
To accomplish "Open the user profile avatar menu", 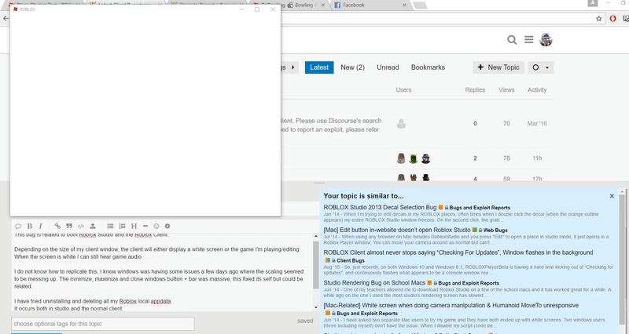I will (546, 40).
